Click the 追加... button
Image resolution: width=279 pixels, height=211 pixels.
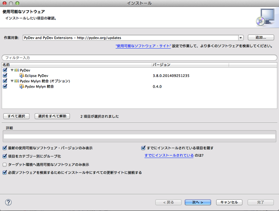click(261, 38)
